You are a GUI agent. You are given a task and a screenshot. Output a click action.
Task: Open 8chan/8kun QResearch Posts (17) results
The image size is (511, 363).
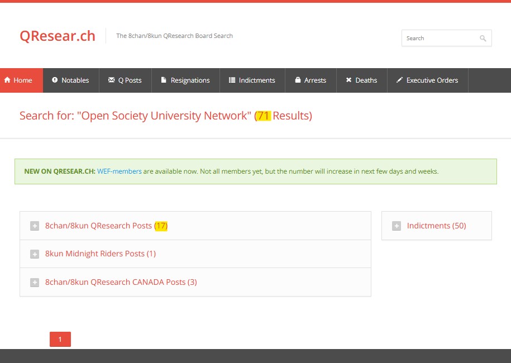click(x=106, y=226)
